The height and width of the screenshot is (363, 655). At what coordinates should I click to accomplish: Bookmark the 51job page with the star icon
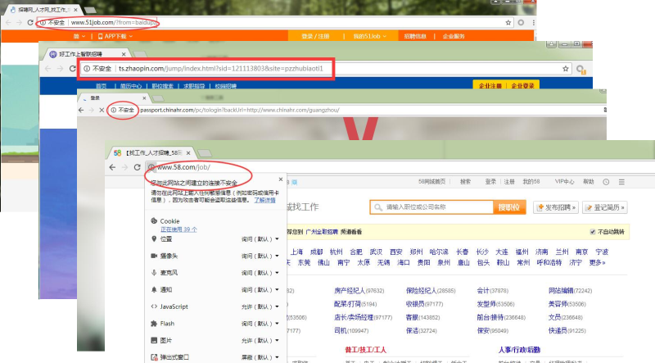tap(508, 23)
